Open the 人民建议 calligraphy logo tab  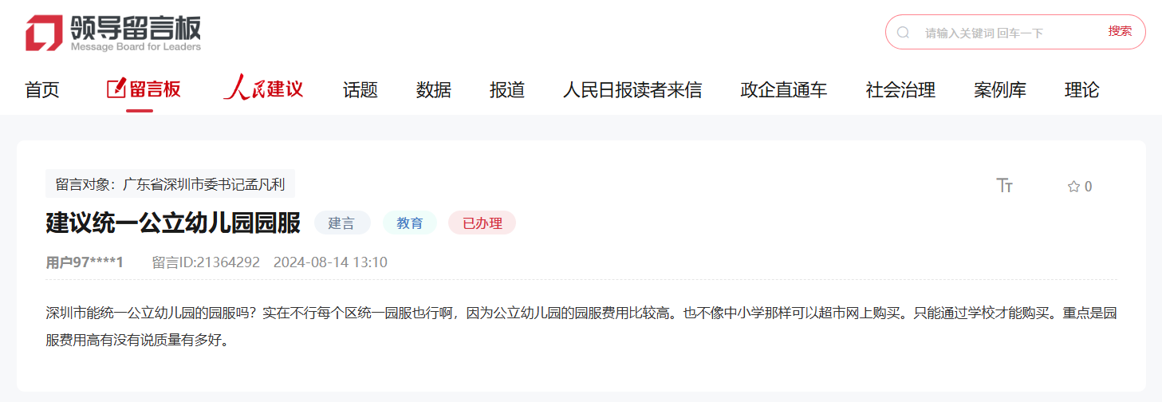click(x=263, y=88)
